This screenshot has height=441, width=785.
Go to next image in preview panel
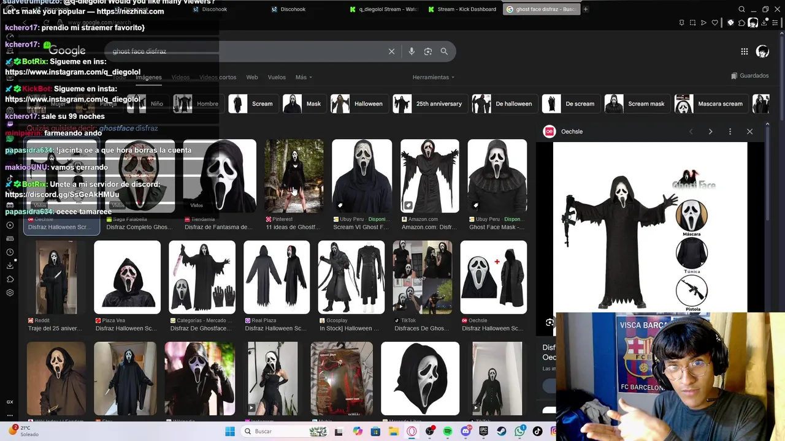click(710, 132)
